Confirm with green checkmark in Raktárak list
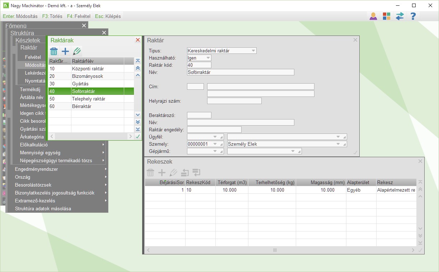Viewport: 439px width, 272px height. (137, 136)
